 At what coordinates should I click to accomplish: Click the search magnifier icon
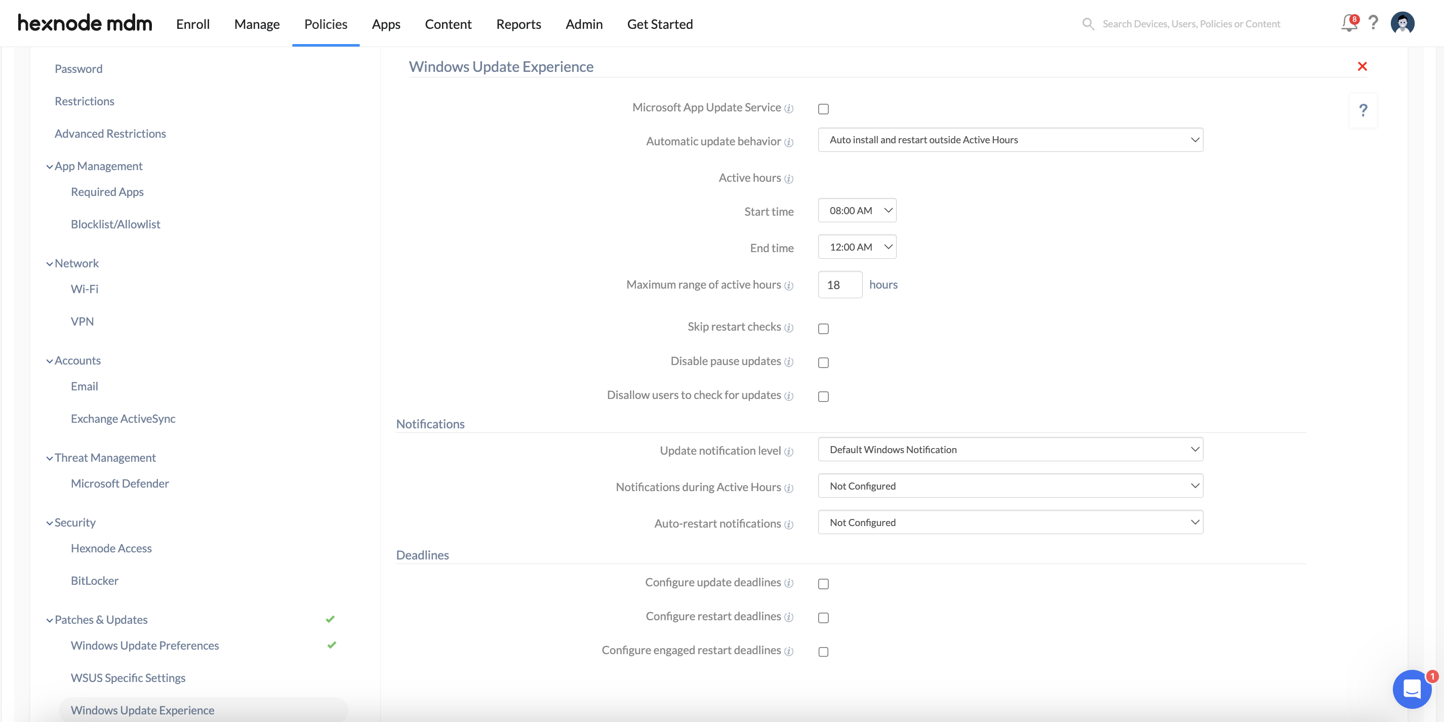1088,23
